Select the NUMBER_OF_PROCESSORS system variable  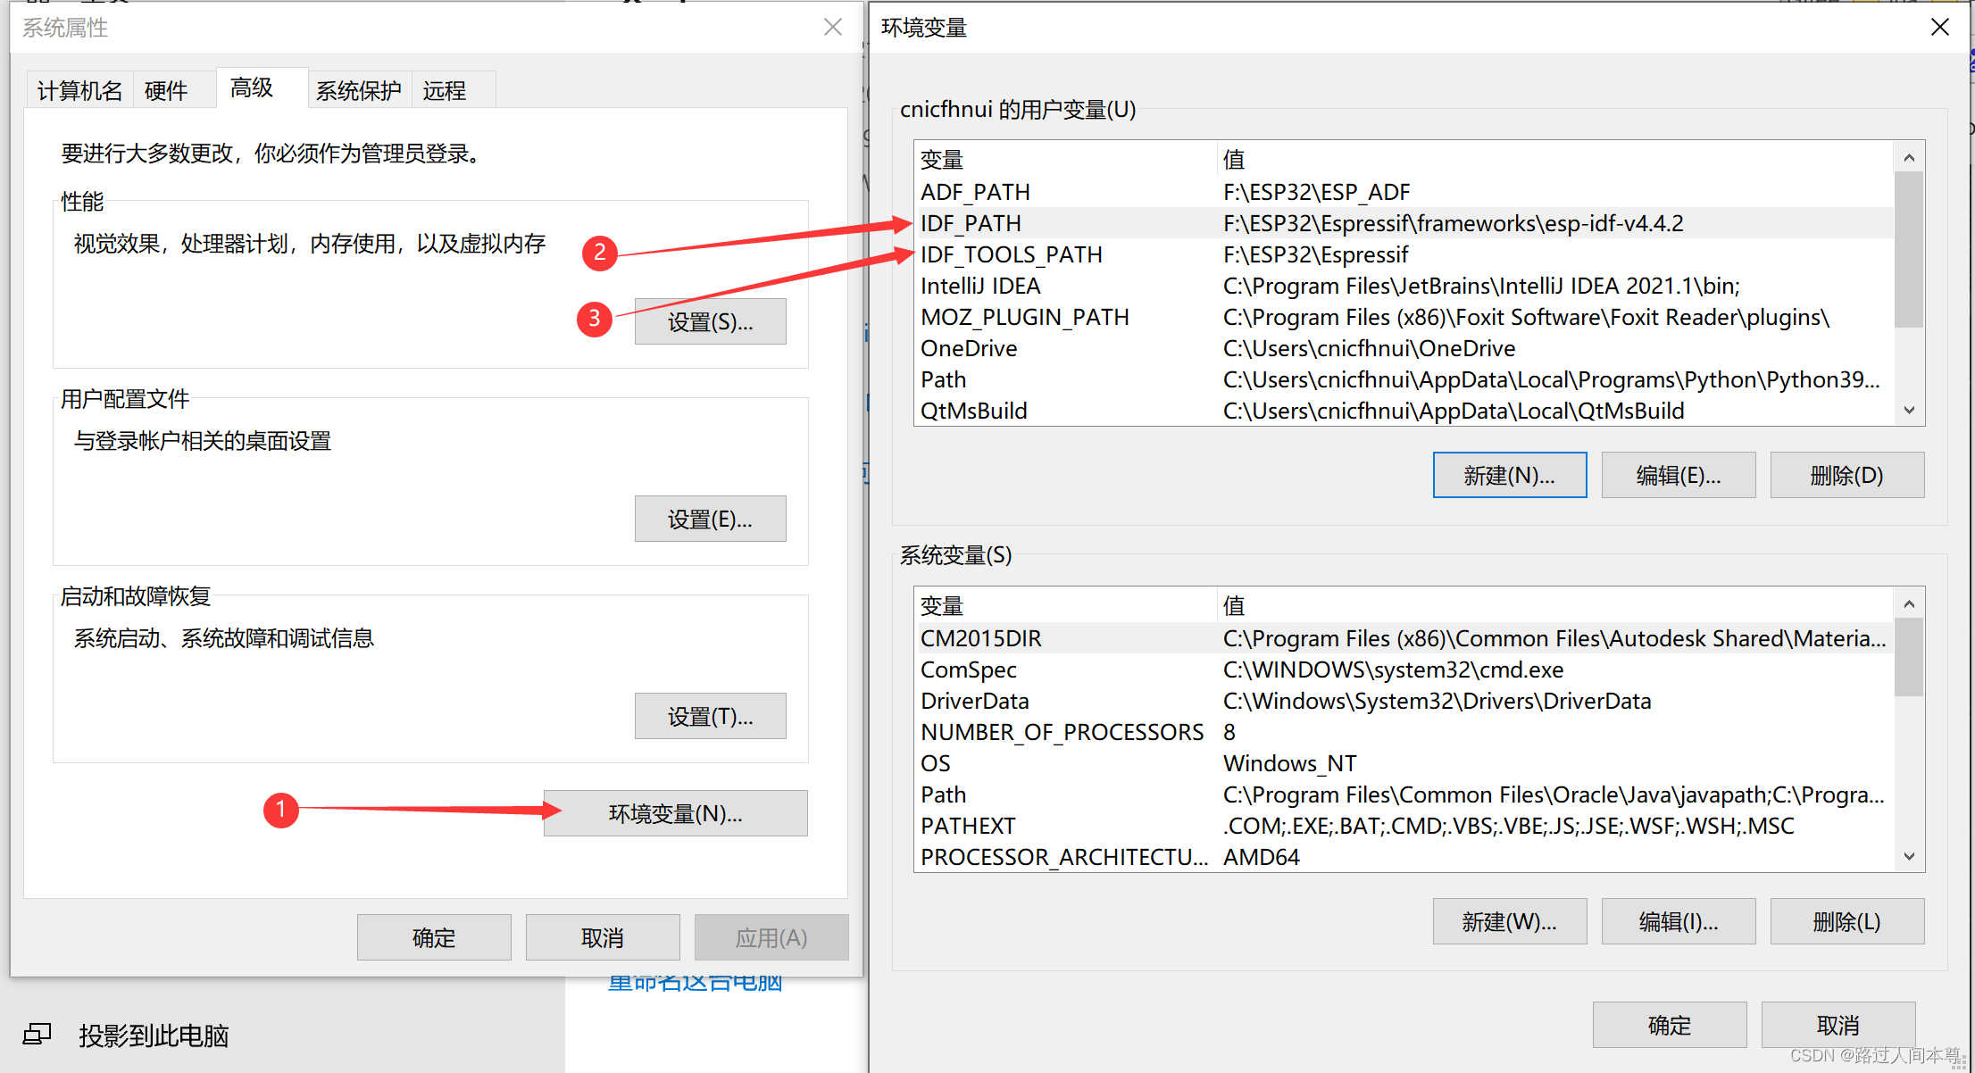tap(1062, 731)
